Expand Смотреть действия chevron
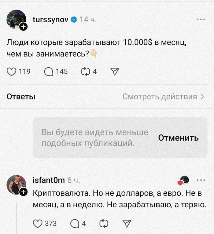214x234 pixels. [x=202, y=97]
